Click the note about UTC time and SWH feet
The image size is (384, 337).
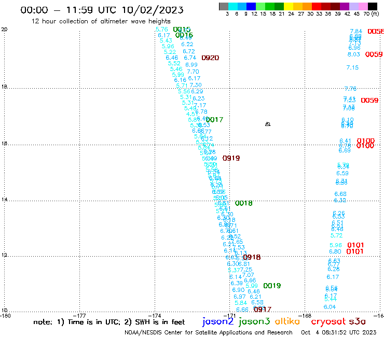(x=109, y=322)
